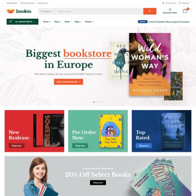
Task: Expand the All Departments menu
Action: 22,22
